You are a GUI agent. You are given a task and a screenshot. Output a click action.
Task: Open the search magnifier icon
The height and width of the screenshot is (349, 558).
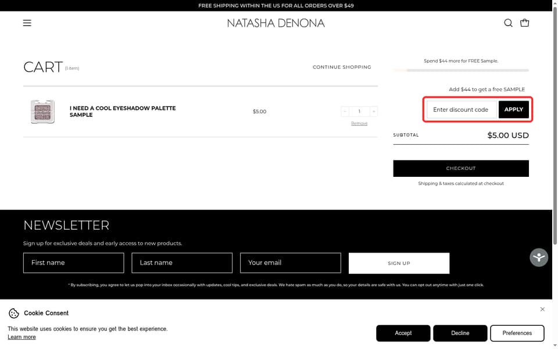[x=508, y=23]
